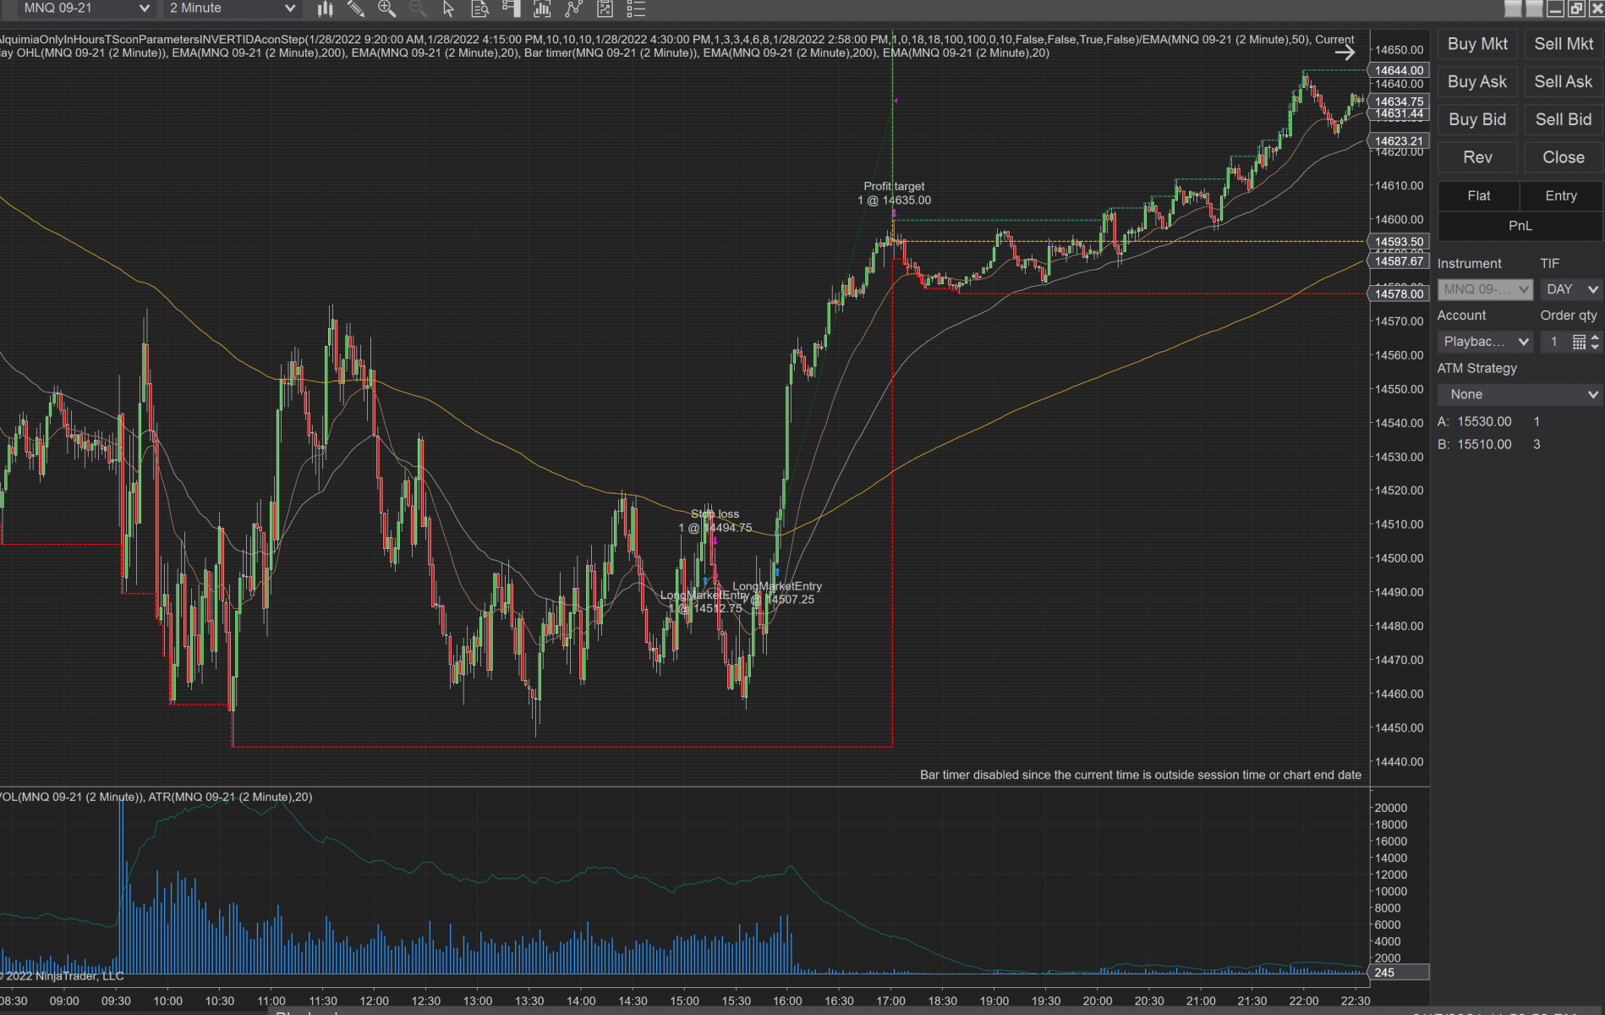Click the PnL display field
1605x1015 pixels.
point(1520,226)
